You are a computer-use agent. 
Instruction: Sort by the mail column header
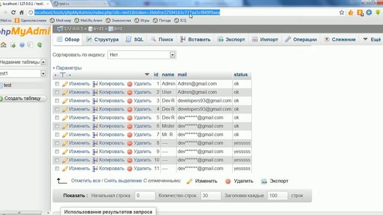182,75
